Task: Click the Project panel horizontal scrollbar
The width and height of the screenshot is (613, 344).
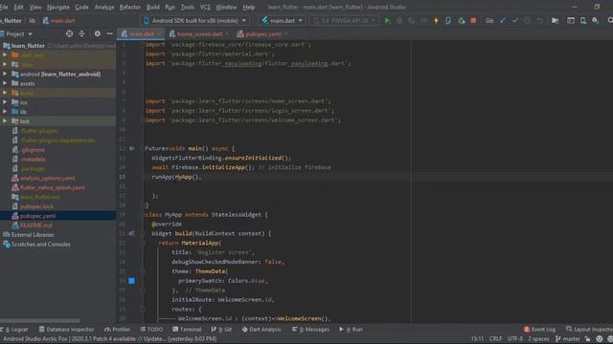Action: point(40,321)
